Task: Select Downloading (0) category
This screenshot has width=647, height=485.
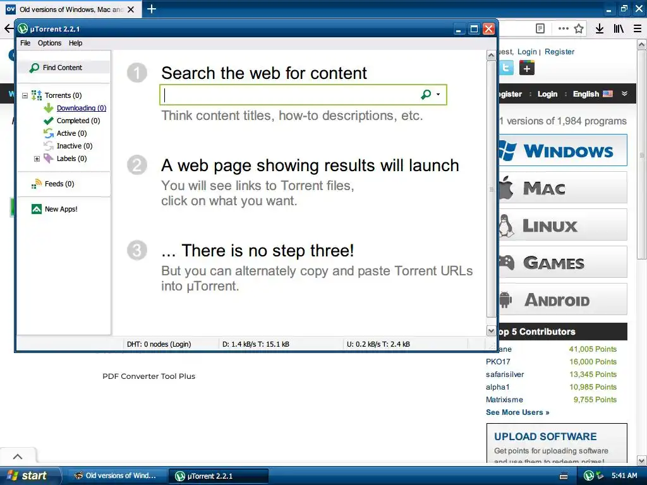Action: (x=82, y=108)
